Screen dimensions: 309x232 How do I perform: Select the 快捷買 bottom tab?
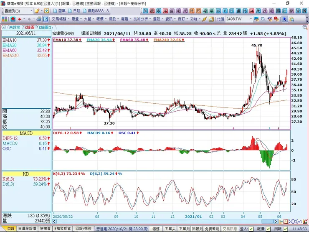click(x=46, y=229)
